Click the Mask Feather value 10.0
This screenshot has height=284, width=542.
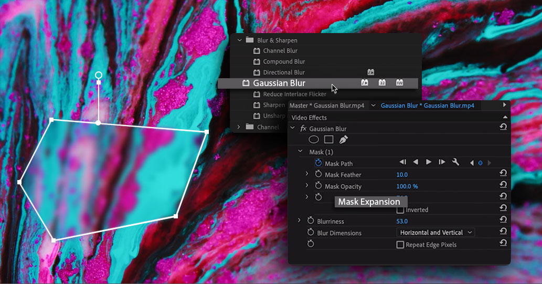[402, 175]
